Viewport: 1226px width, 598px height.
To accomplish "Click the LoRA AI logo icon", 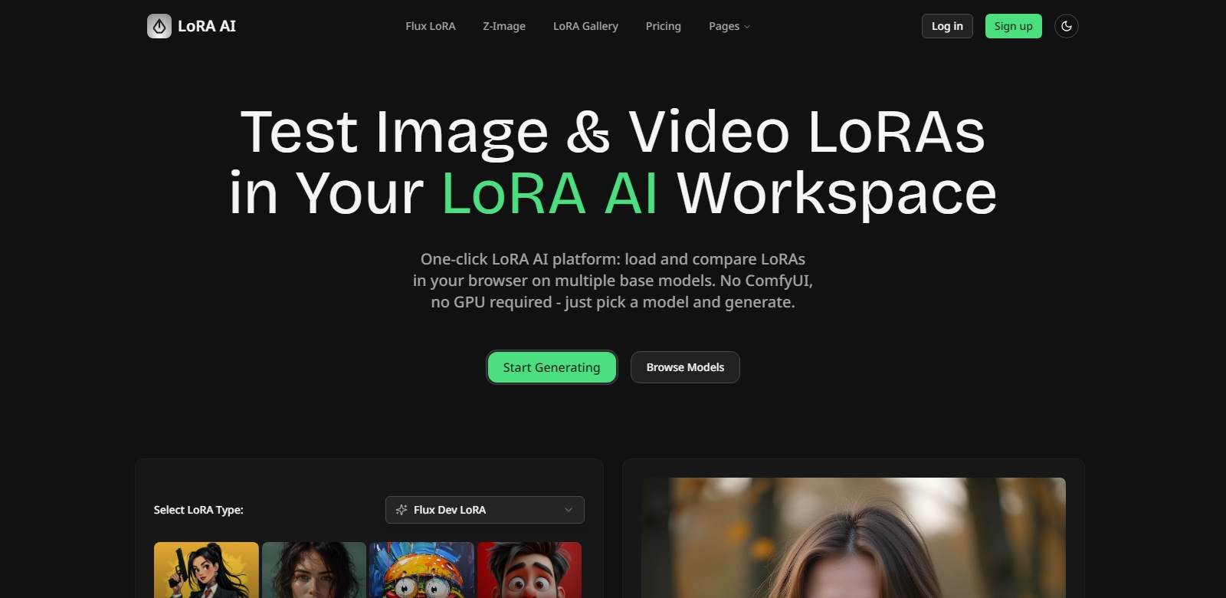I will (x=159, y=26).
